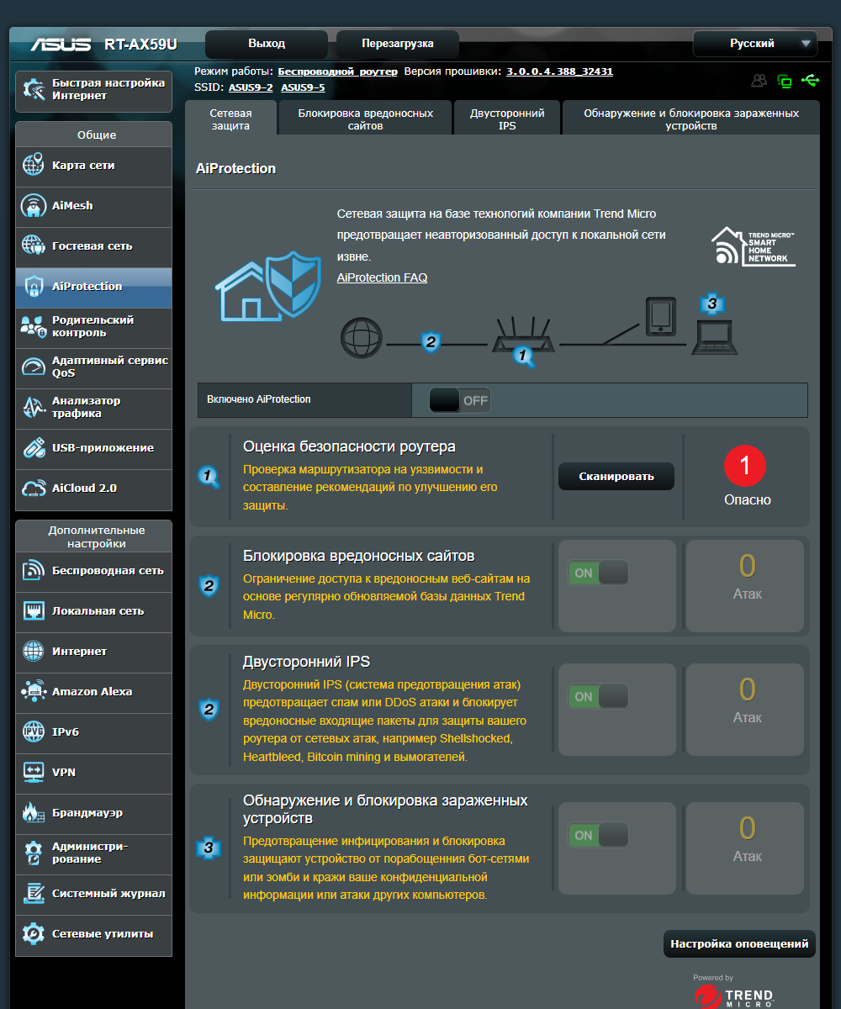Screen dimensions: 841x1009
Task: Open the Гостевая сеть menu item
Action: tap(93, 246)
